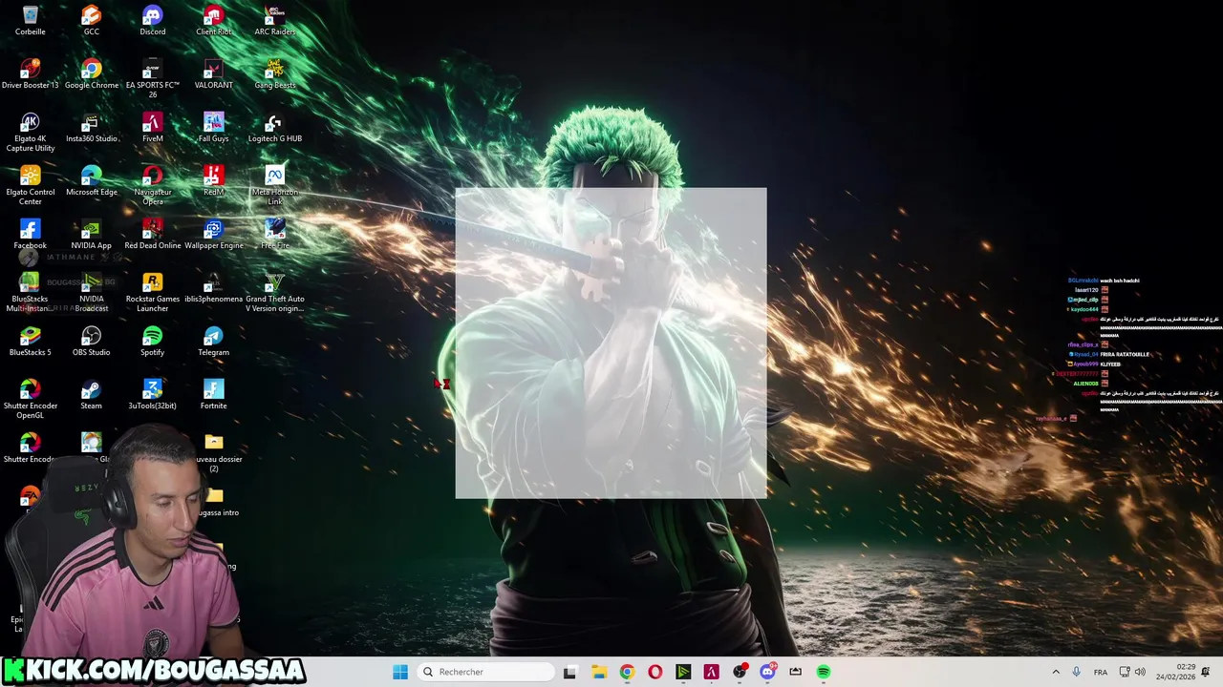Open the Windows Start menu
The image size is (1223, 687).
[400, 672]
